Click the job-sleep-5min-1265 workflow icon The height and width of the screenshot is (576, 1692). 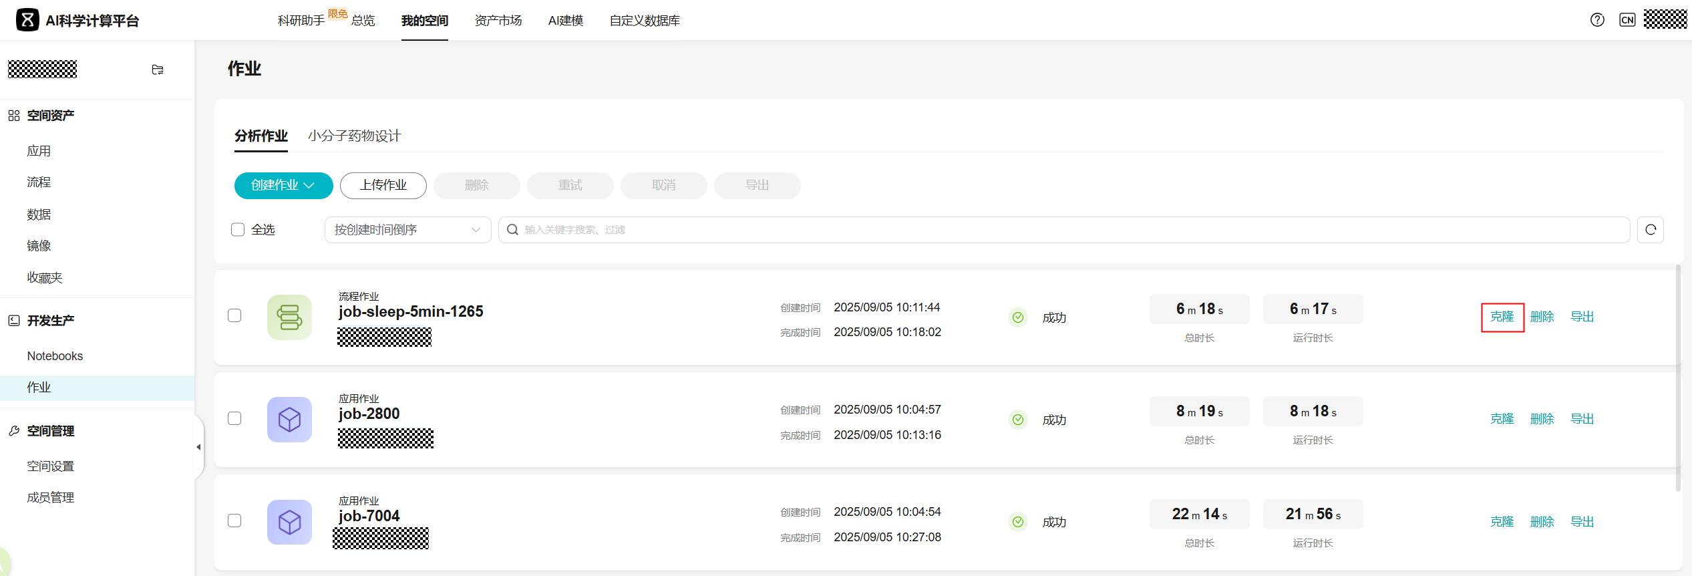point(289,317)
